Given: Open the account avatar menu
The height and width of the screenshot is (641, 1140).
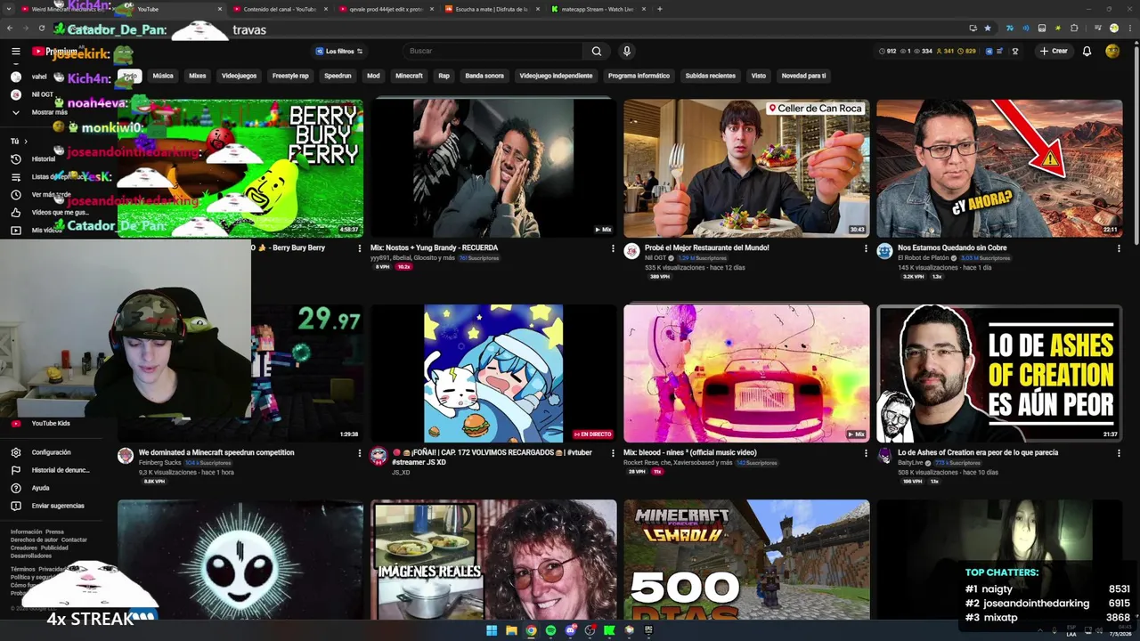Looking at the screenshot, I should pos(1112,51).
